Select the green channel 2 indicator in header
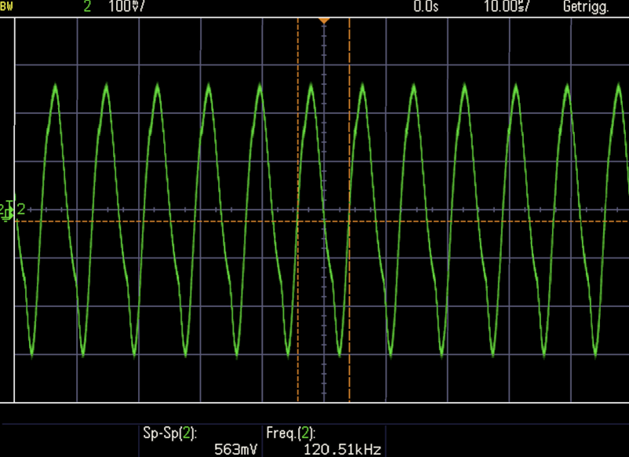The image size is (629, 457). [x=87, y=7]
